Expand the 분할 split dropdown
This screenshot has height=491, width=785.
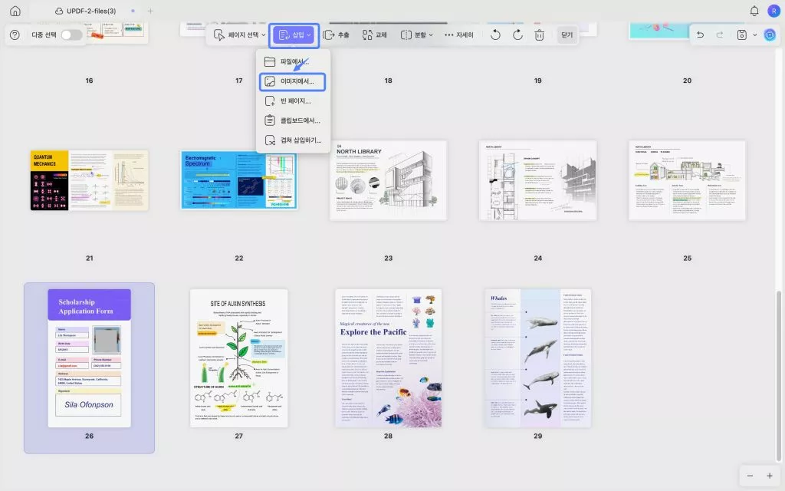pyautogui.click(x=417, y=35)
